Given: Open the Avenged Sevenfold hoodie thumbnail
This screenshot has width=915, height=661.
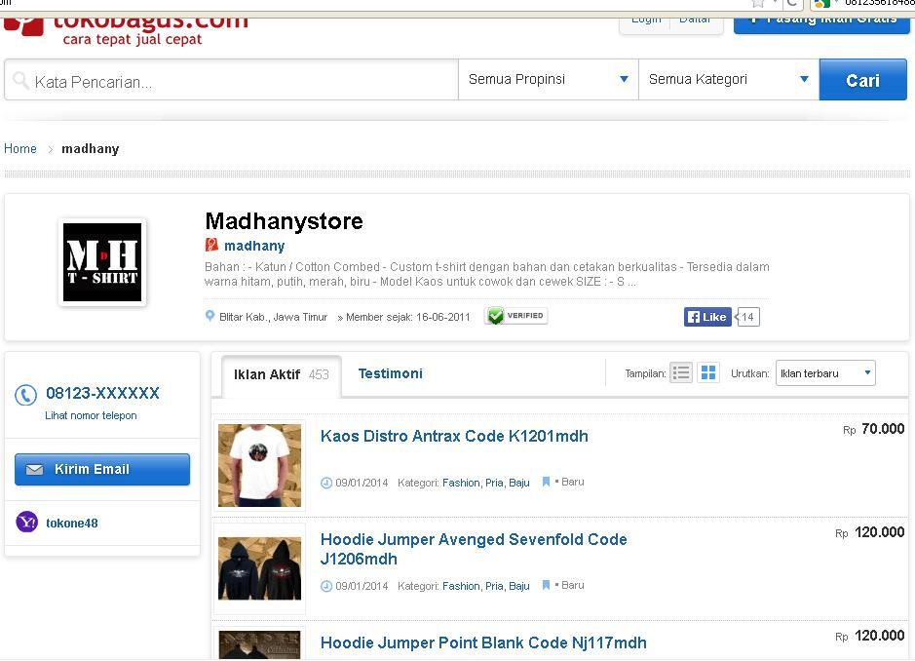Looking at the screenshot, I should (x=259, y=568).
